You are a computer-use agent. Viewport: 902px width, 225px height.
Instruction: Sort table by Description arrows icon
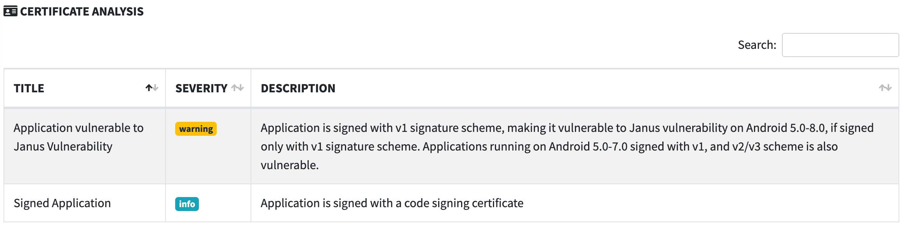(885, 88)
